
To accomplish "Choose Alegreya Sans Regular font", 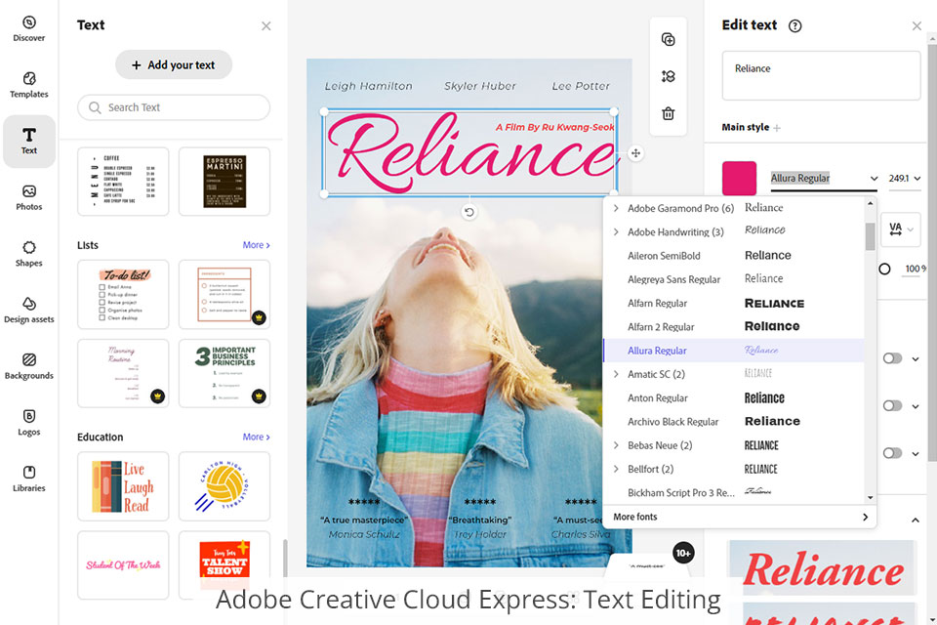I will tap(734, 279).
